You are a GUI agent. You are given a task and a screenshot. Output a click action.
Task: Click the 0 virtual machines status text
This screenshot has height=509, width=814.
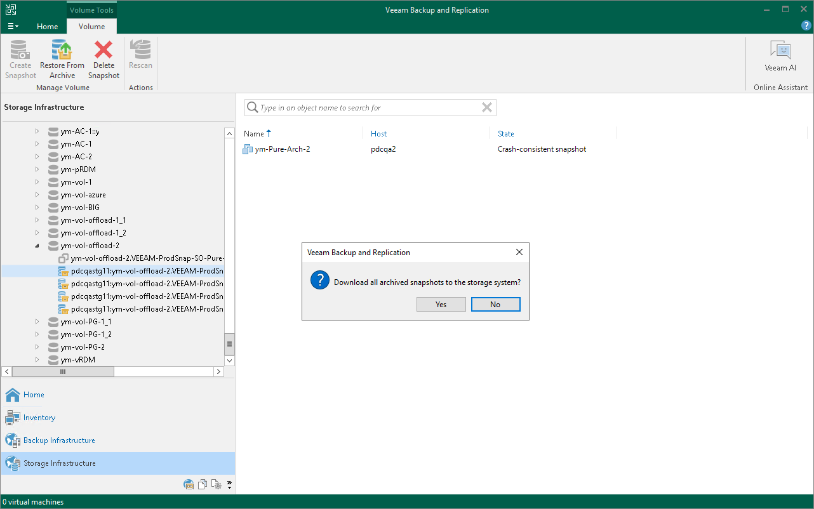(x=33, y=502)
